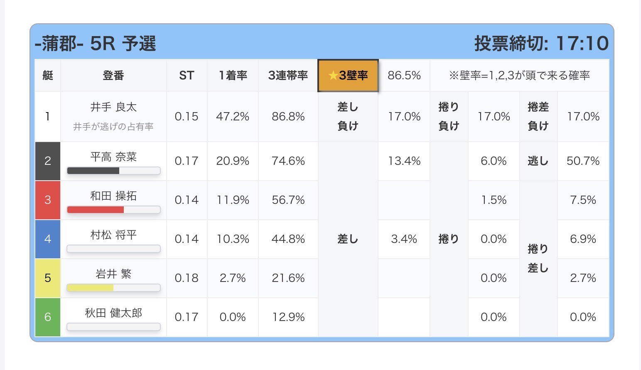Click 秋田 健太郎 empty progress bar

coord(113,327)
